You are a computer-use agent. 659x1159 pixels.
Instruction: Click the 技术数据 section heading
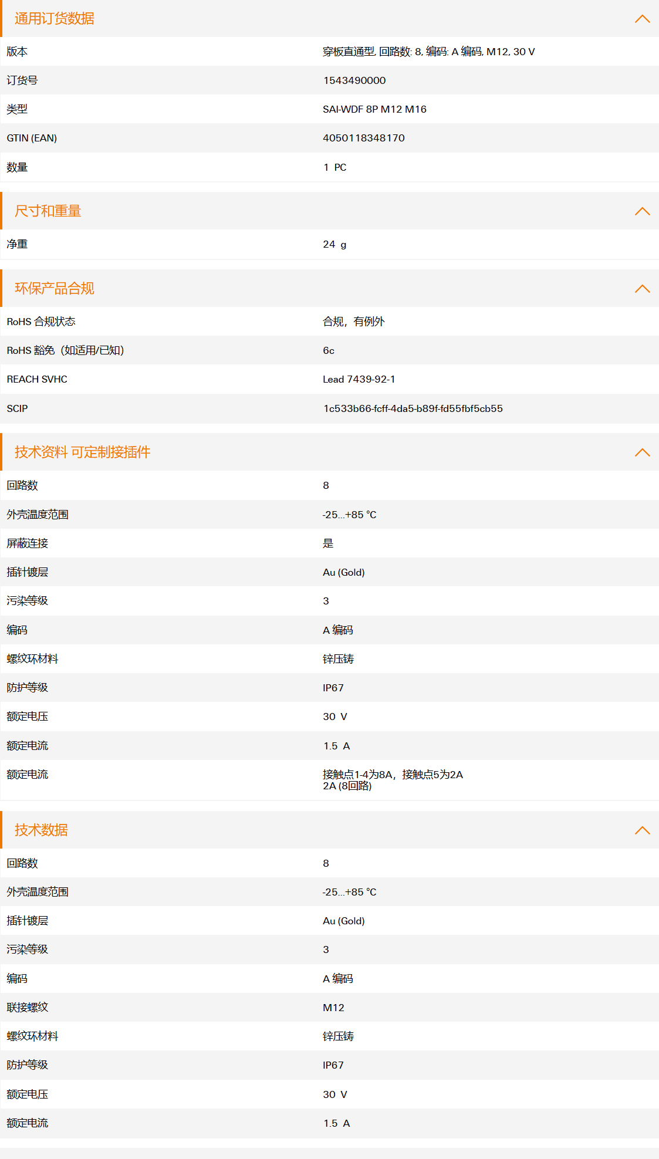point(41,830)
